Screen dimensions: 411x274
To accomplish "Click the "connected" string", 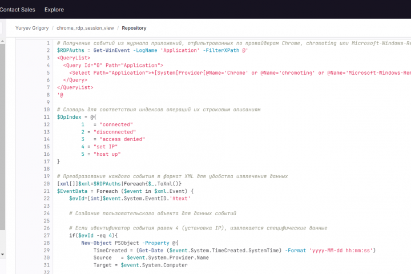I will (116, 124).
